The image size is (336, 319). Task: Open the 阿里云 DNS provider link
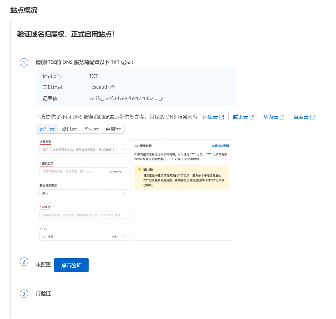coord(210,117)
